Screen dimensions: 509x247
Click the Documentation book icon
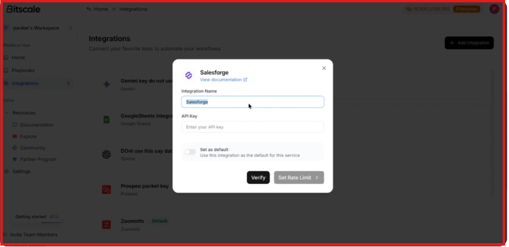[14, 125]
